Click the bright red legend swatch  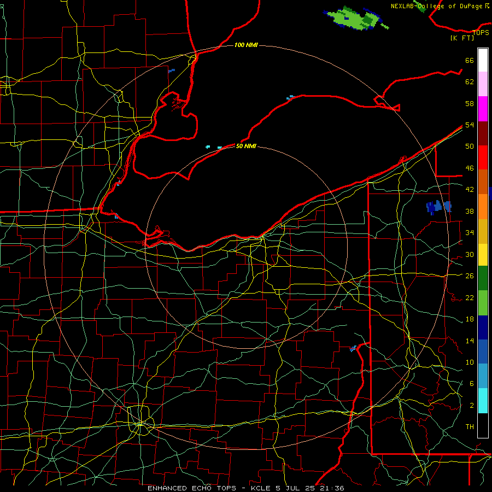click(x=483, y=157)
